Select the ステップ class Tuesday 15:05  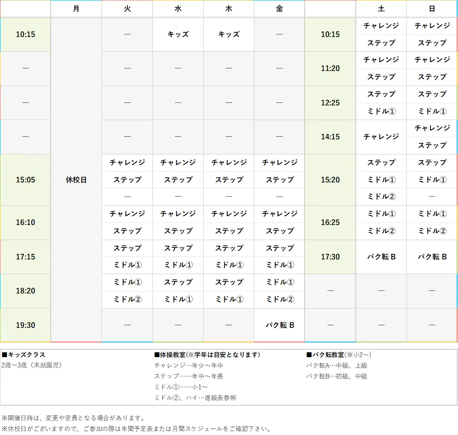(127, 180)
